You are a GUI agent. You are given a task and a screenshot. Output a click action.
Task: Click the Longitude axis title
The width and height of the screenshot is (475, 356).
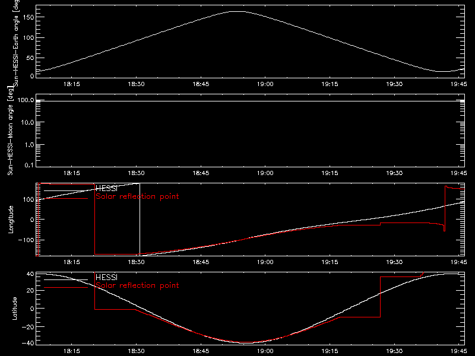point(11,220)
